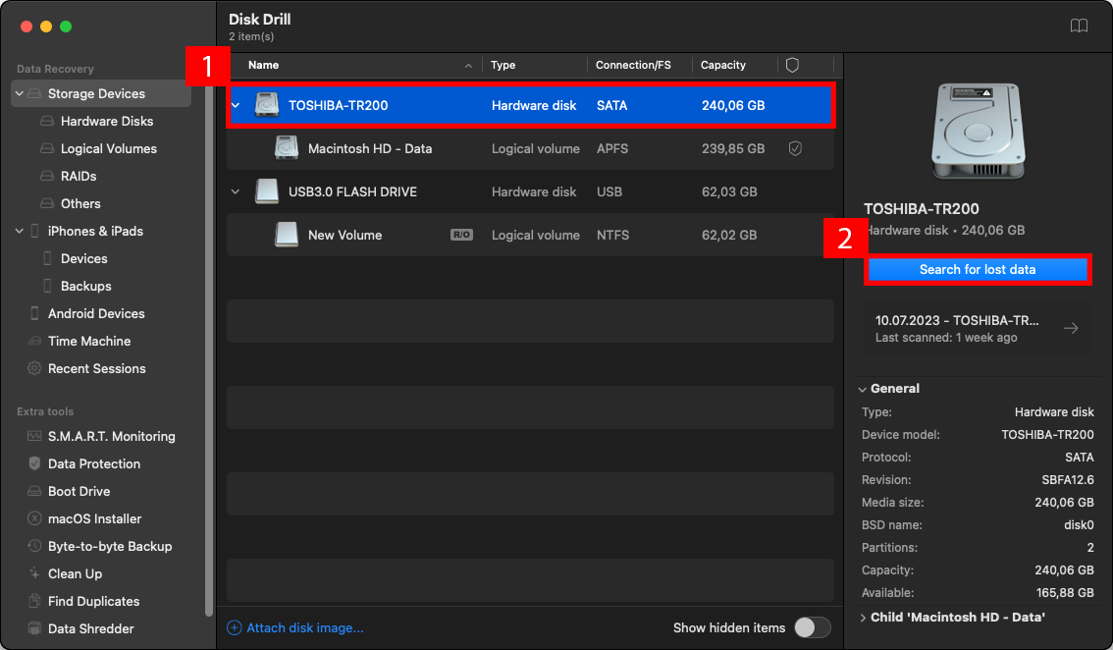The image size is (1113, 650).
Task: Click the protection shield column header icon
Action: [792, 66]
